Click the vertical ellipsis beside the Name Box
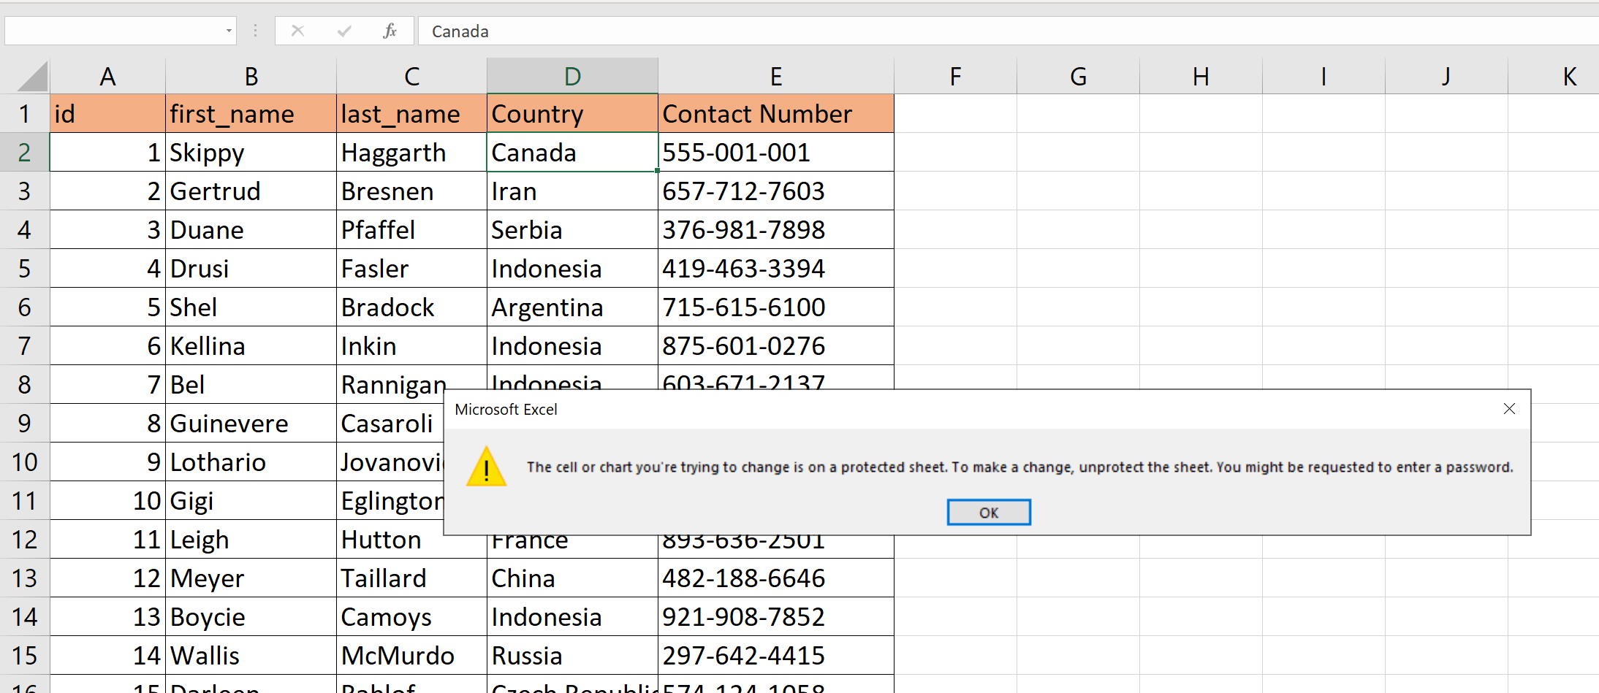Image resolution: width=1599 pixels, height=693 pixels. tap(254, 31)
